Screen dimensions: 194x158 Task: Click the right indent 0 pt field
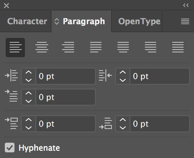[x=160, y=76]
